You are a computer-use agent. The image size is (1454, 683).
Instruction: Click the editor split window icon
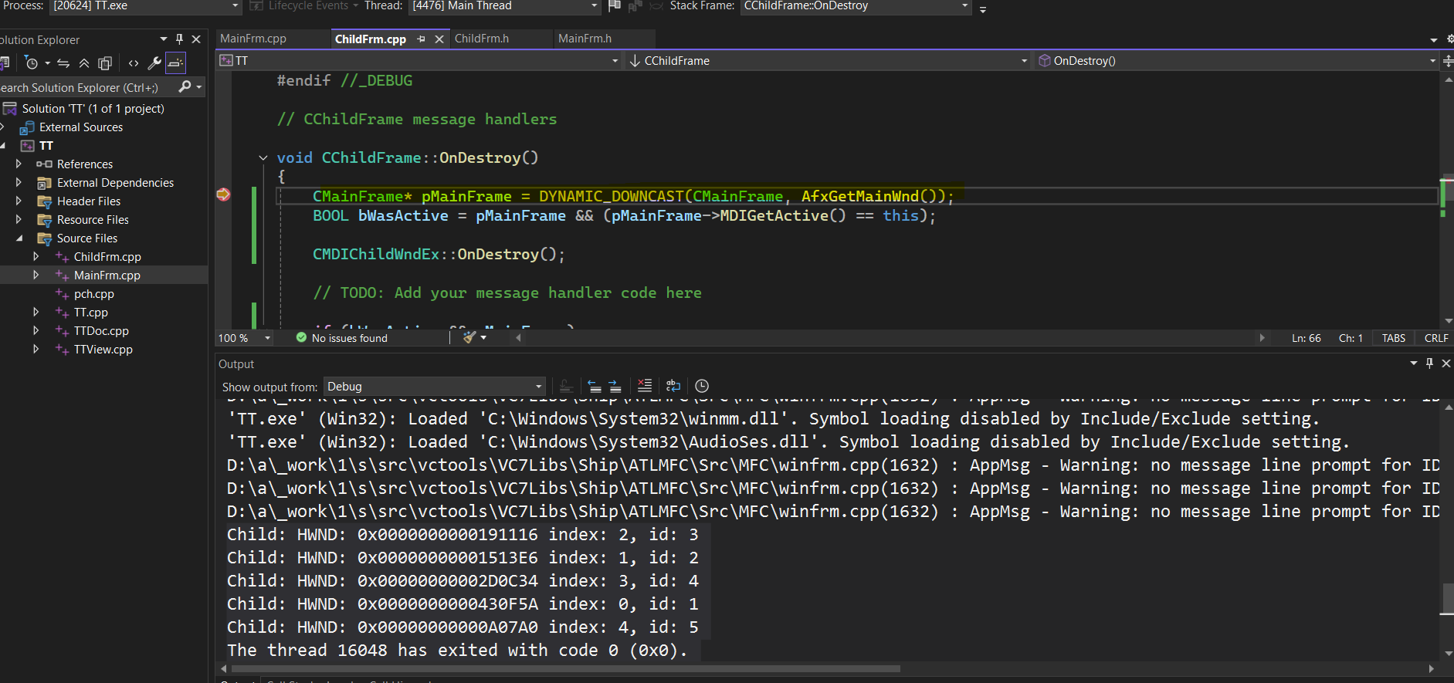[1448, 61]
